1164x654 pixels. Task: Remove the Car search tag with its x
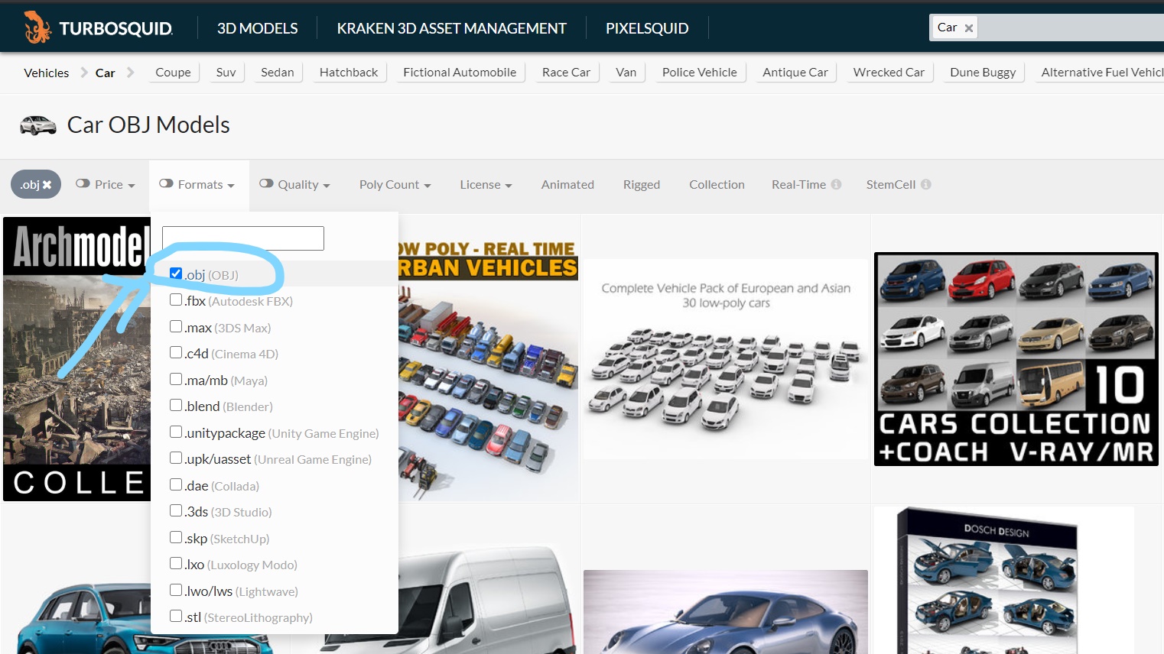tap(969, 28)
